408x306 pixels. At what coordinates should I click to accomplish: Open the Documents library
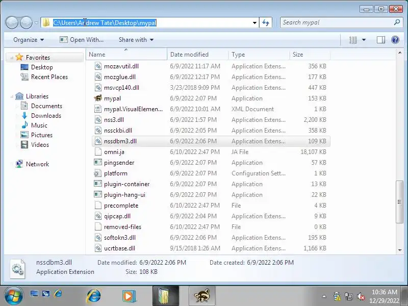point(46,106)
